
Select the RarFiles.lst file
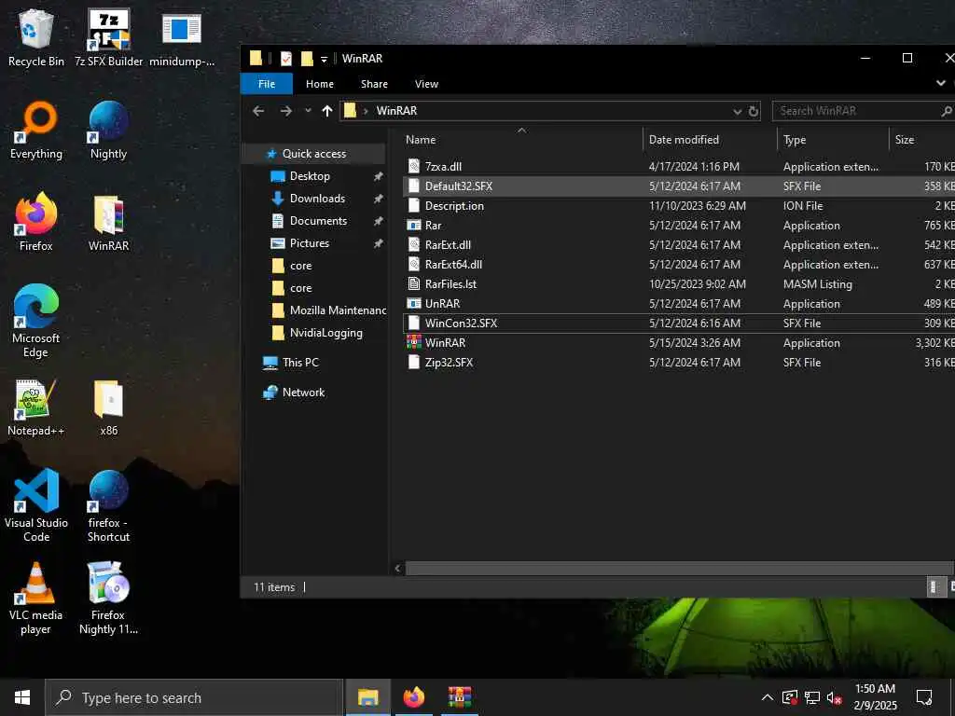coord(679,283)
